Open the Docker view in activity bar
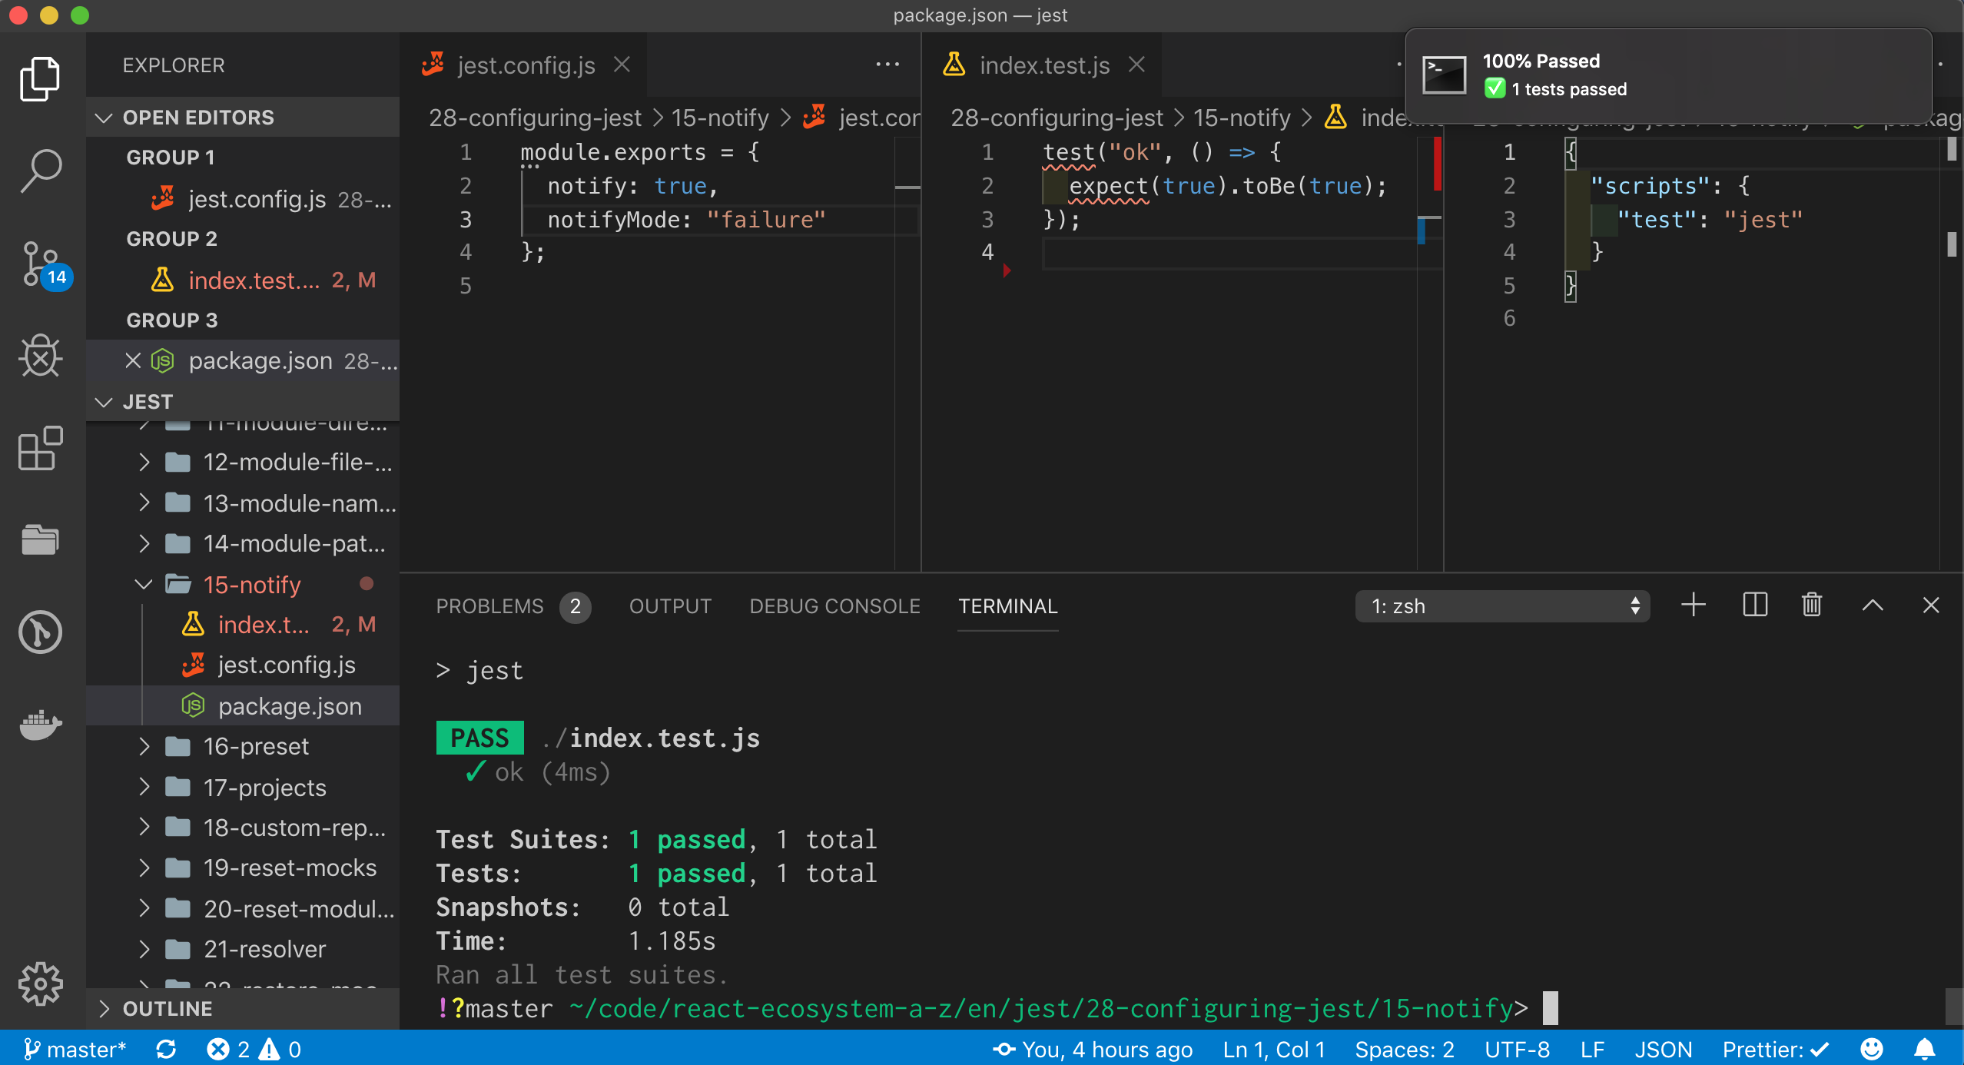This screenshot has width=1964, height=1065. pyautogui.click(x=40, y=724)
